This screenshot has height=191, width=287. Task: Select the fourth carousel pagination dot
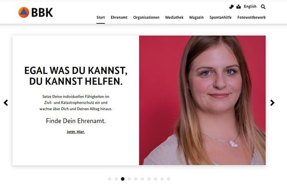coord(129,179)
